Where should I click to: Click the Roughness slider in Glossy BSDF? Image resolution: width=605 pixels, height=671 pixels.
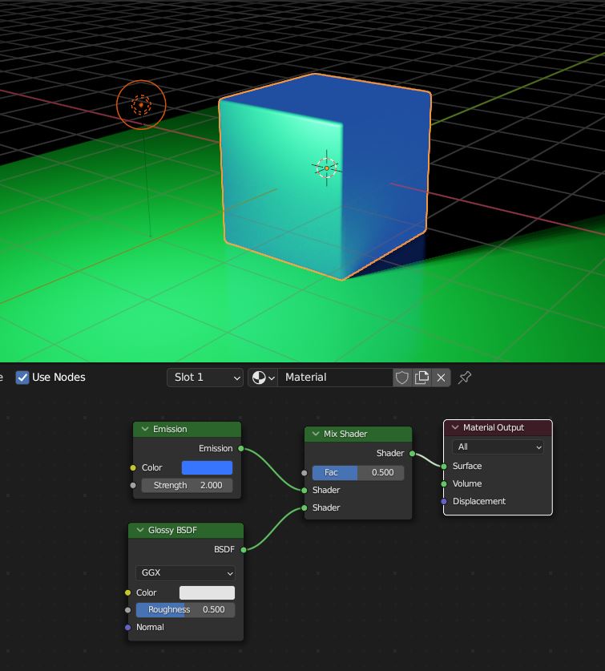(186, 609)
